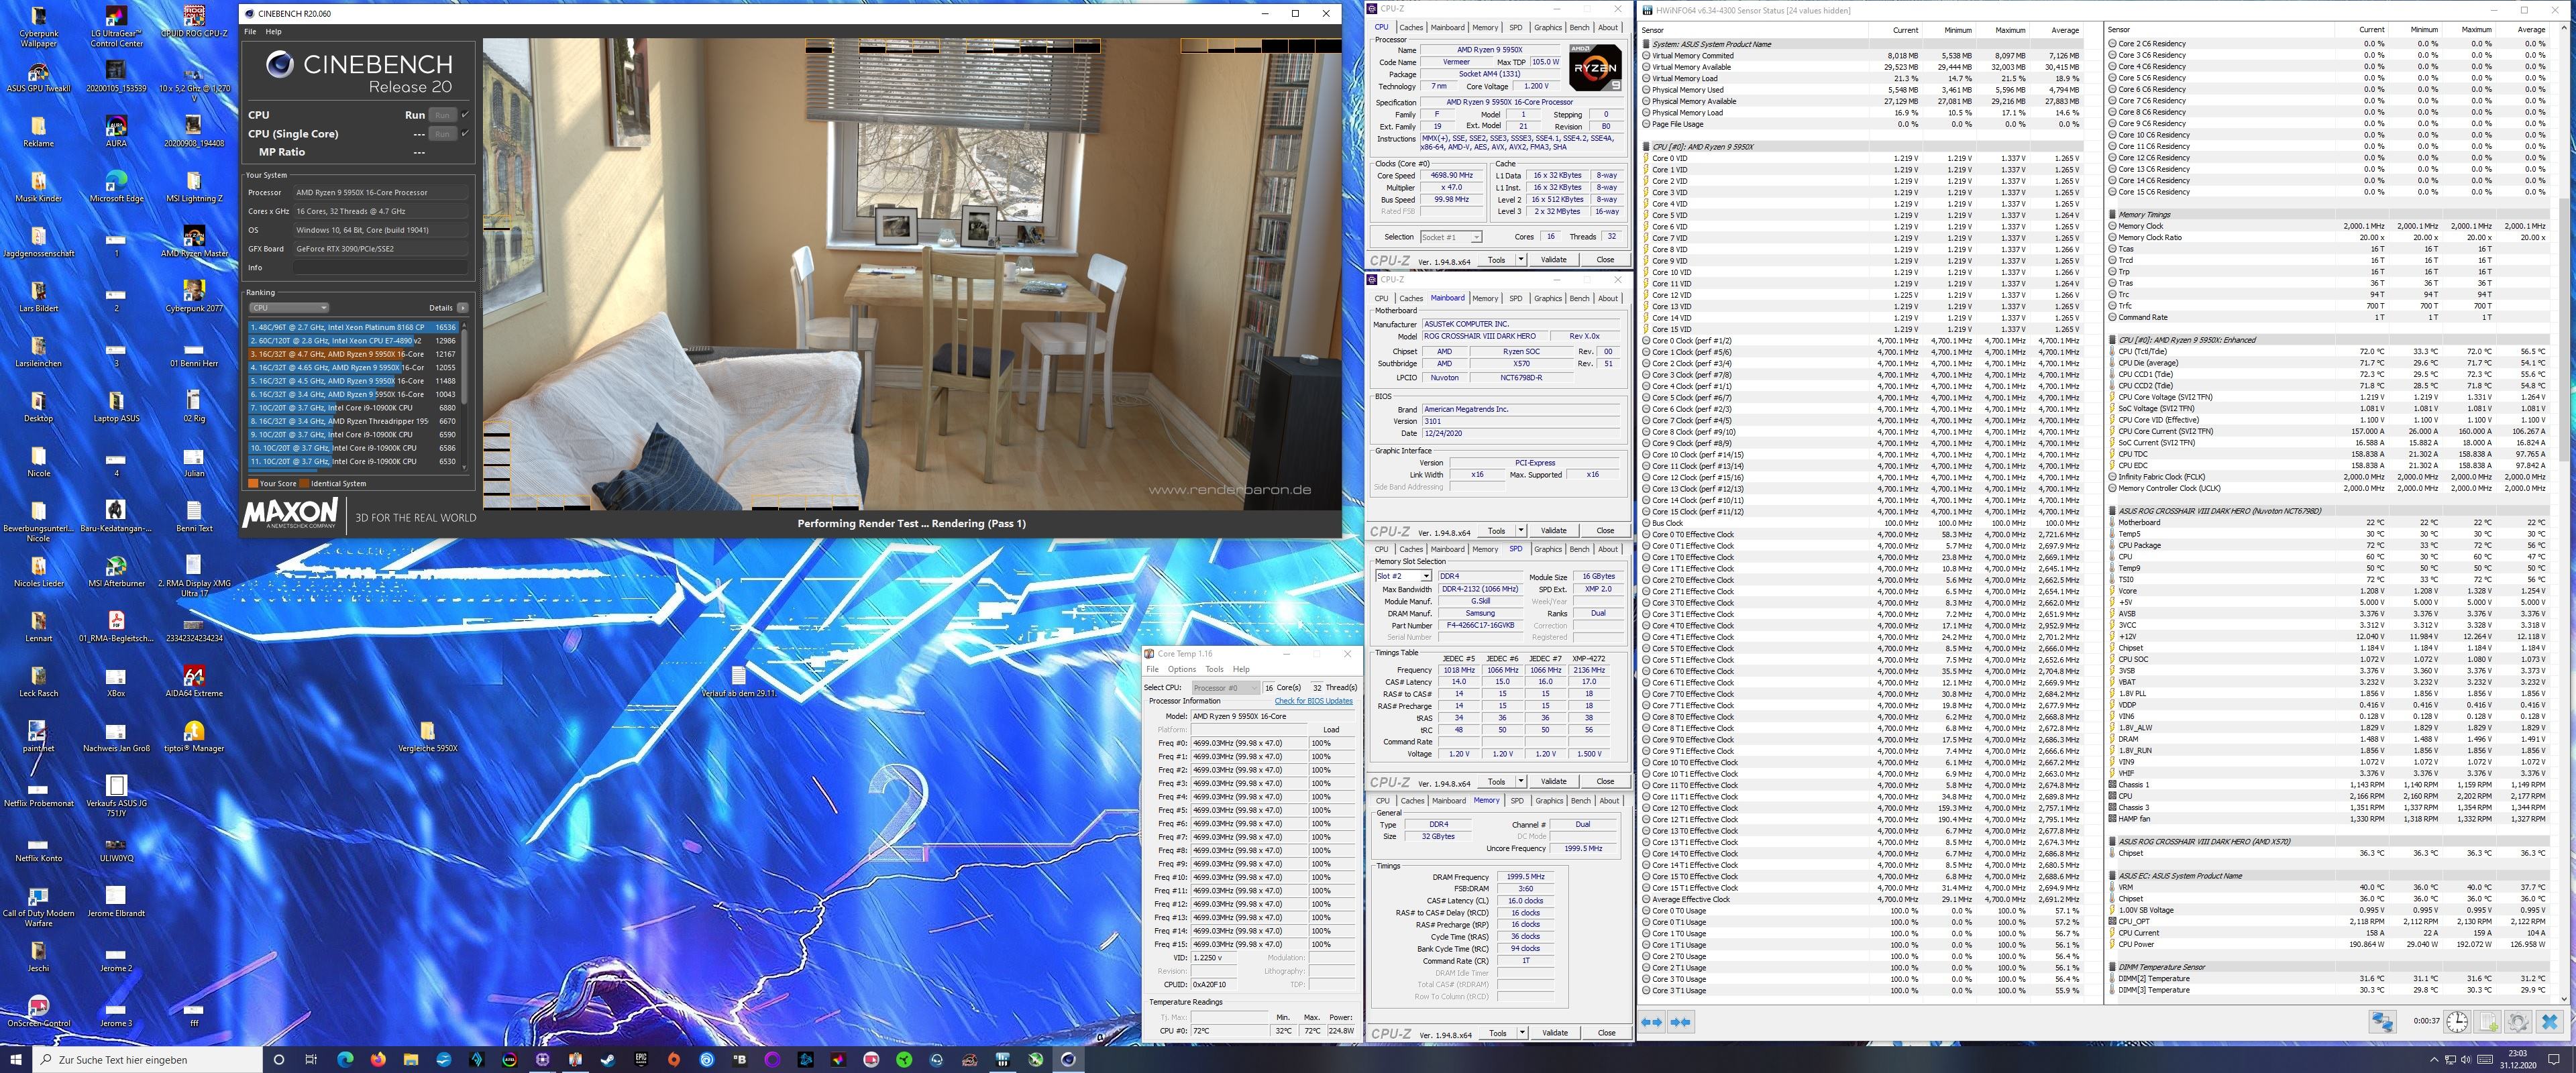Open File Explorer from the taskbar
Screen dimensions: 2576x1073
click(411, 1059)
